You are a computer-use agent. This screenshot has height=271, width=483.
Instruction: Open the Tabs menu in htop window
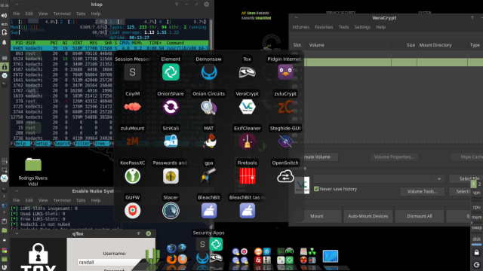point(81,14)
